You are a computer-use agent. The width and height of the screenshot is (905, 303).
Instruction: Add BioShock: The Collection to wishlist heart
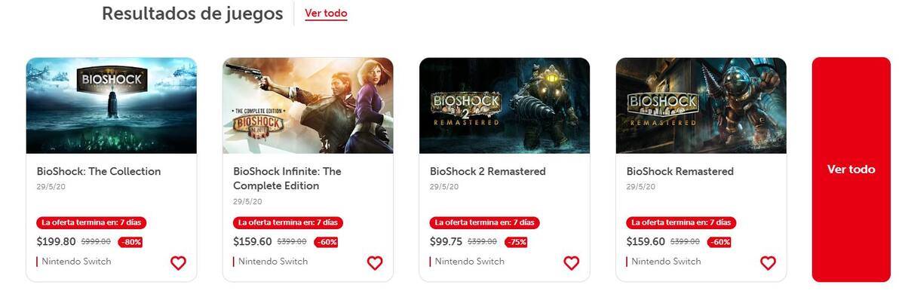point(178,263)
